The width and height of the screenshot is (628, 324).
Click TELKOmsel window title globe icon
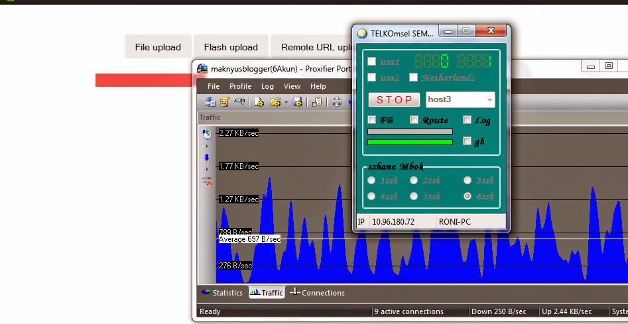tap(362, 33)
